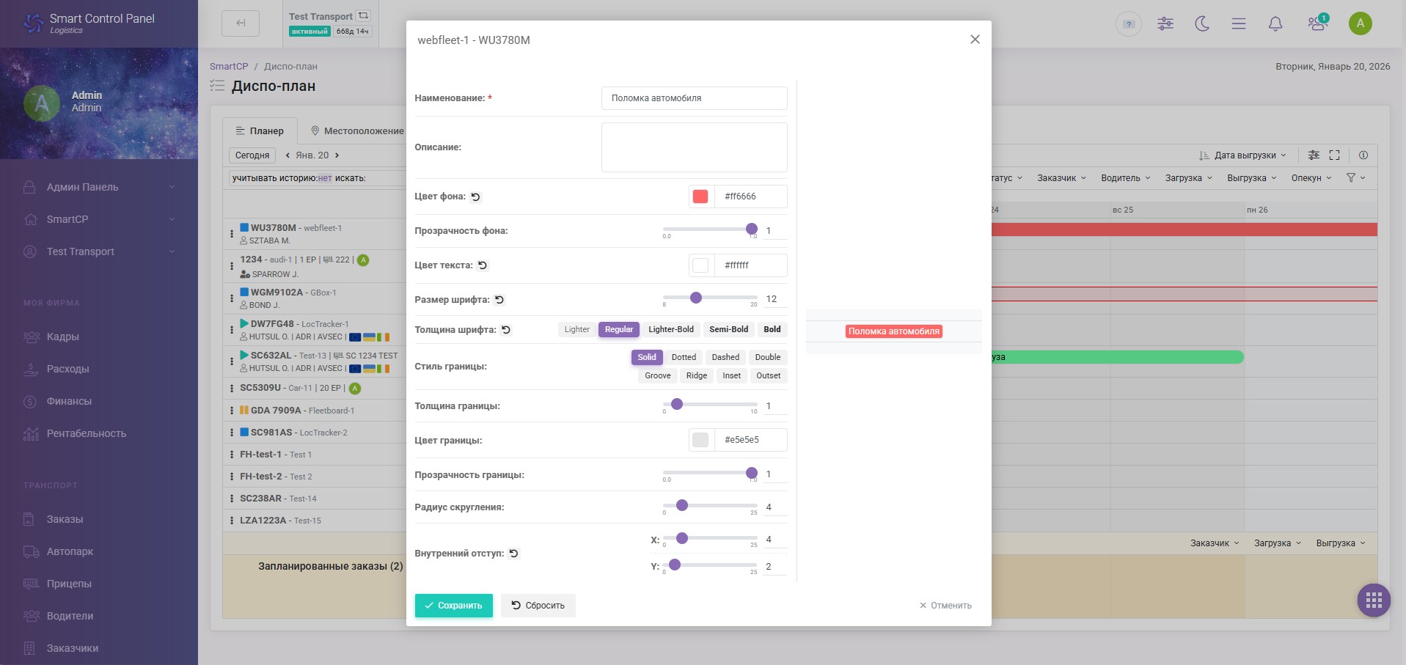
Task: Reset background color with the revert icon
Action: tap(475, 196)
